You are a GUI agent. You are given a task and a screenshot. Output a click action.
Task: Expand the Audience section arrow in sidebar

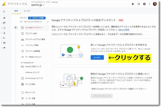coord(2,33)
